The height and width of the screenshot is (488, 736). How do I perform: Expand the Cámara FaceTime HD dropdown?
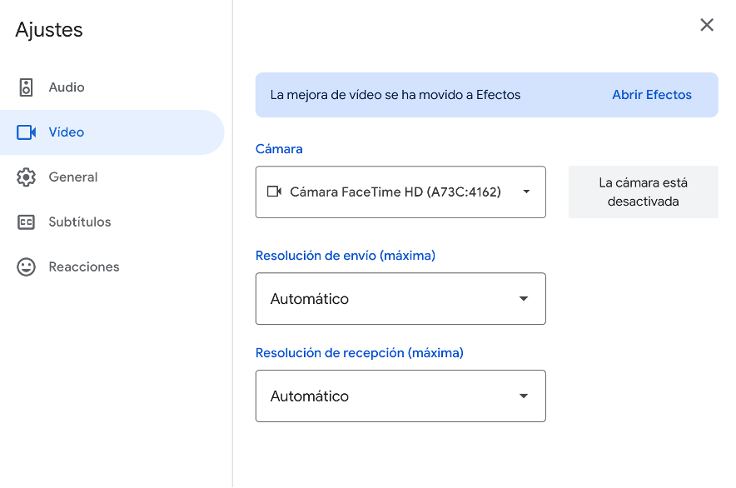click(x=400, y=192)
